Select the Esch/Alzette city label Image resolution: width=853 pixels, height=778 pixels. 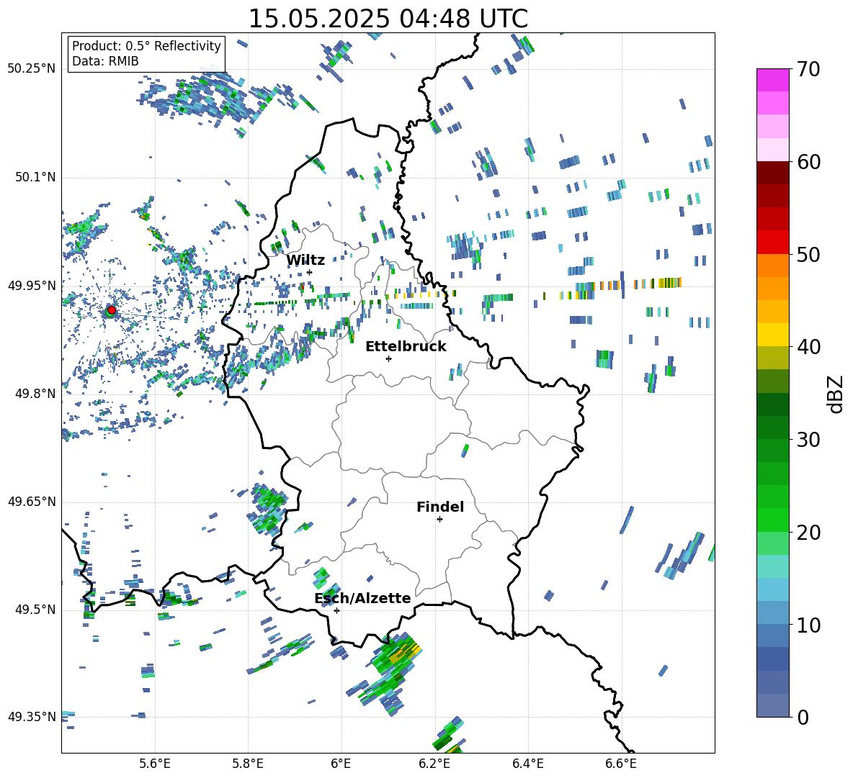tap(362, 598)
